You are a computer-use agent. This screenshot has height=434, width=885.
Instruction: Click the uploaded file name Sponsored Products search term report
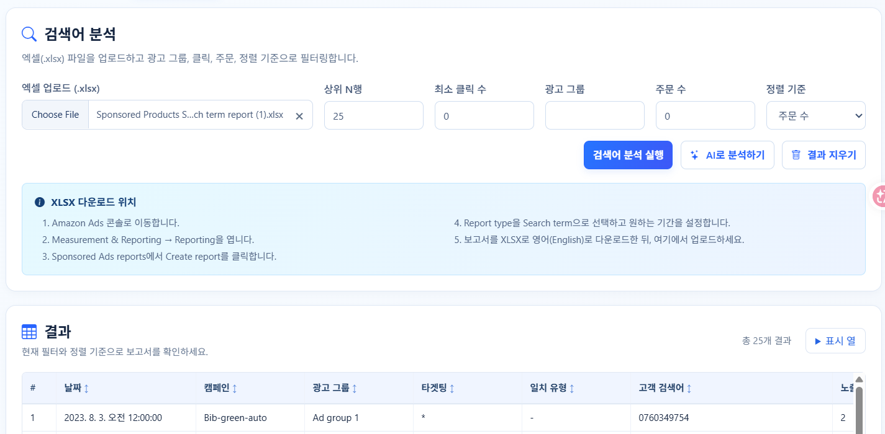coord(189,115)
